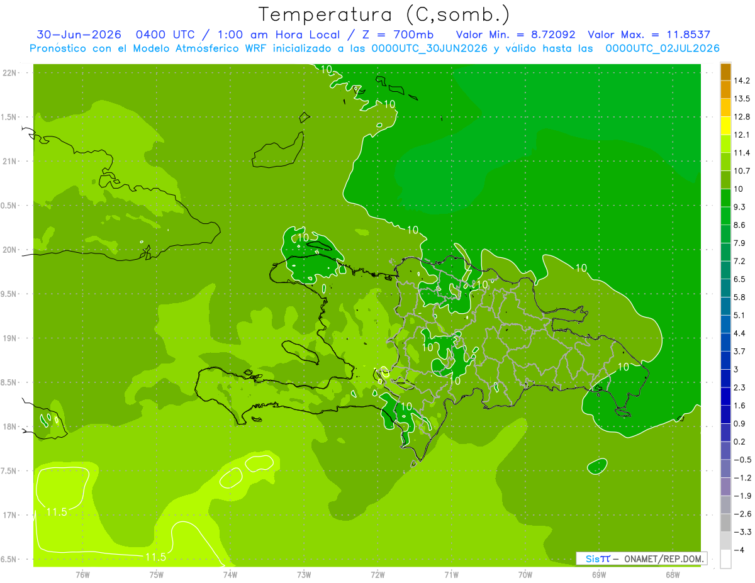Click the '19N' latitude label
The width and height of the screenshot is (755, 583).
point(9,338)
